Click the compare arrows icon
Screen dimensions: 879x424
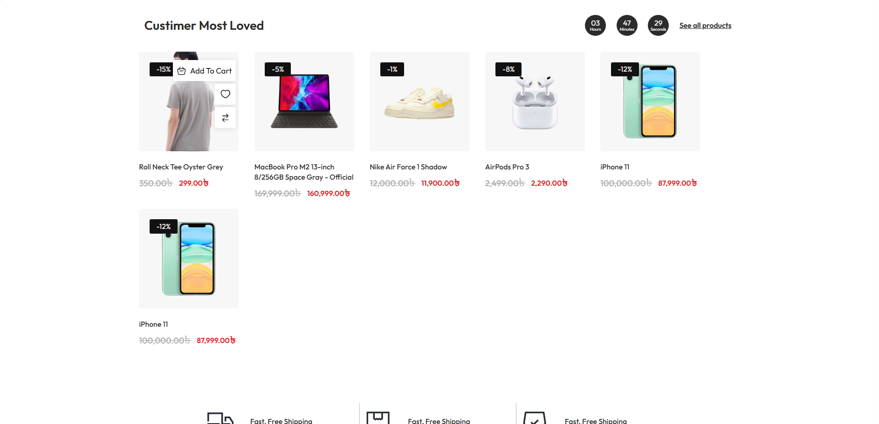(225, 118)
